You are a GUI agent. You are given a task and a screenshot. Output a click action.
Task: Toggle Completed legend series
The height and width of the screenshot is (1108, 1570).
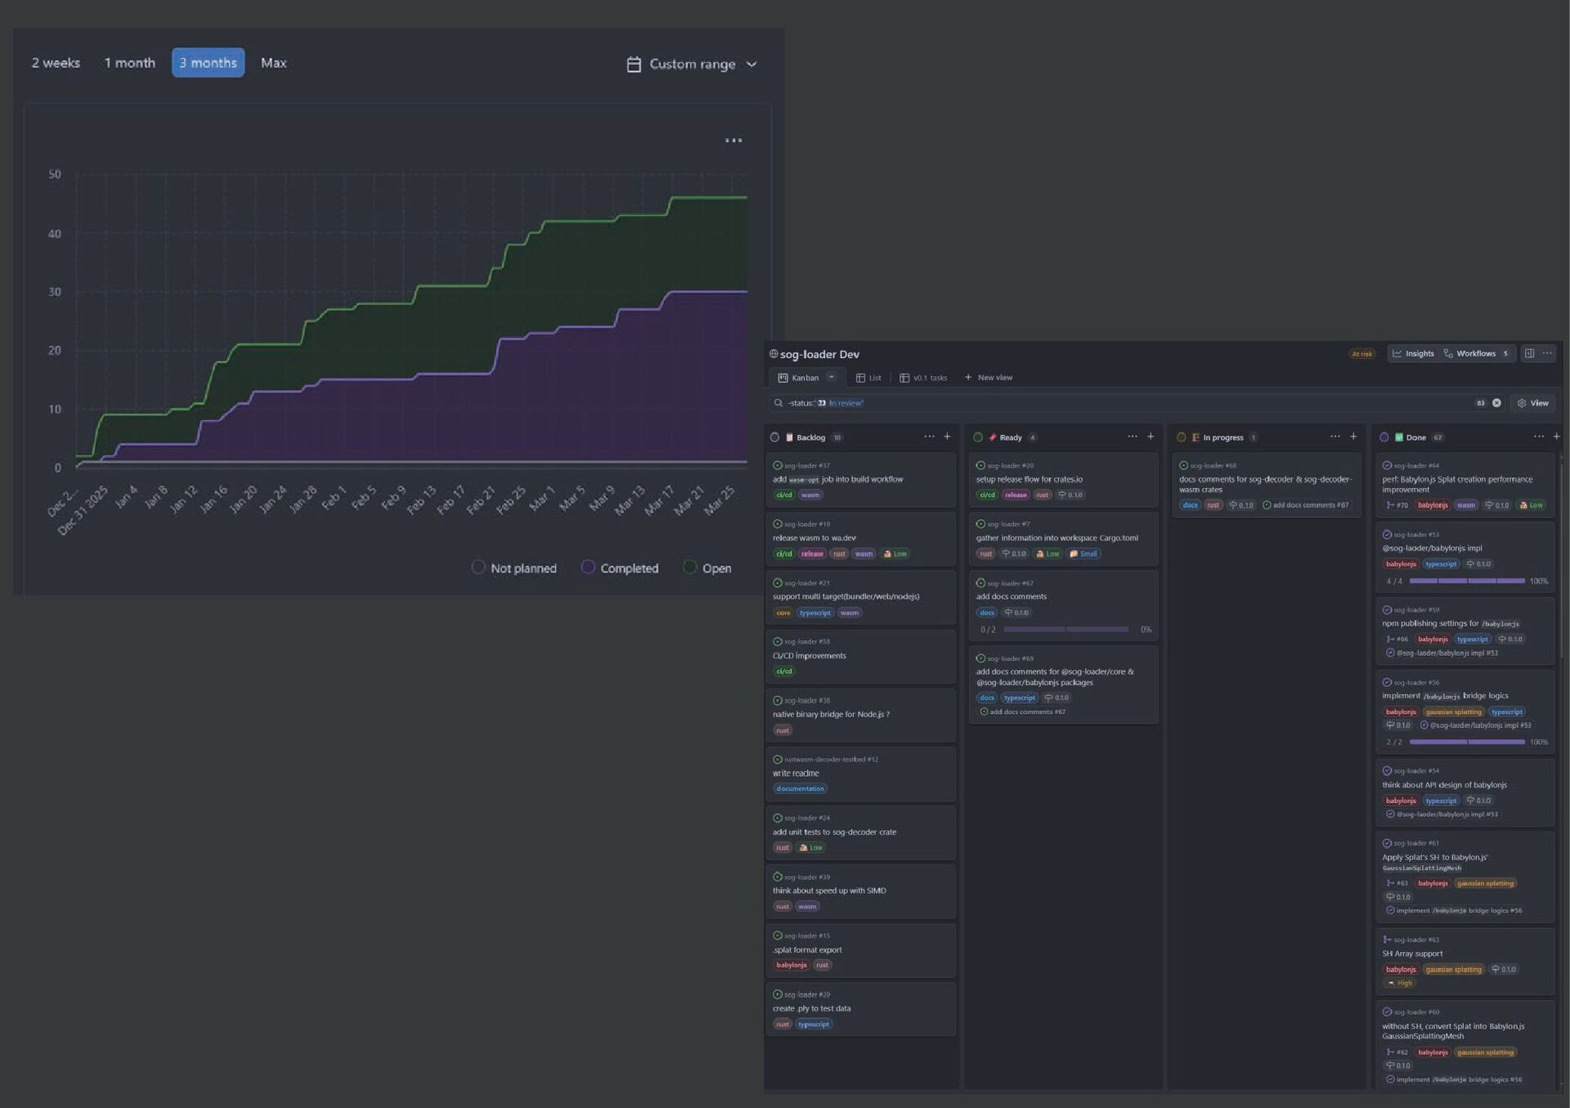pyautogui.click(x=588, y=567)
